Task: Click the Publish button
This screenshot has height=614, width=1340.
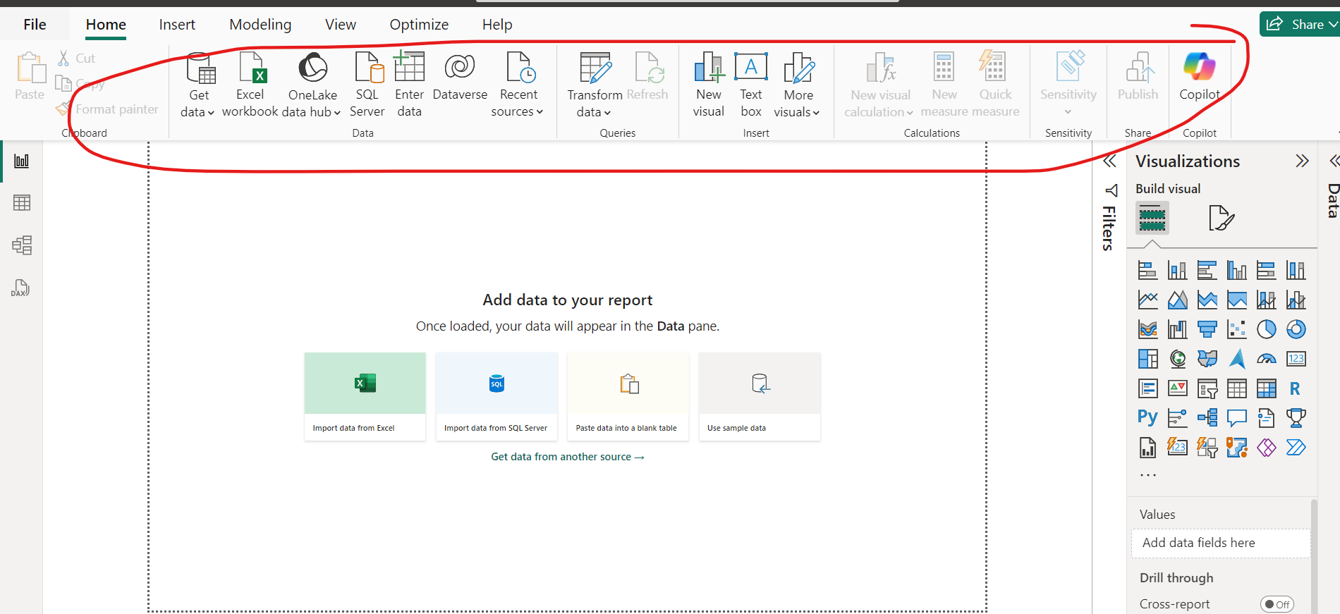Action: pyautogui.click(x=1138, y=78)
